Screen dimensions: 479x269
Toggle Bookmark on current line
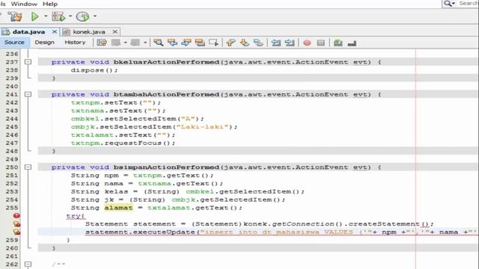coord(258,43)
